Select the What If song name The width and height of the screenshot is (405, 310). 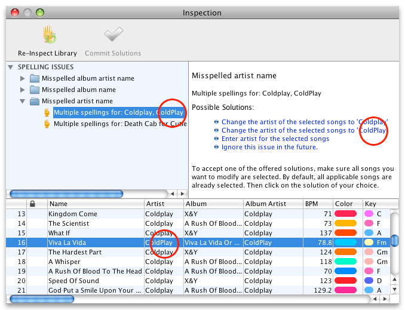(59, 233)
